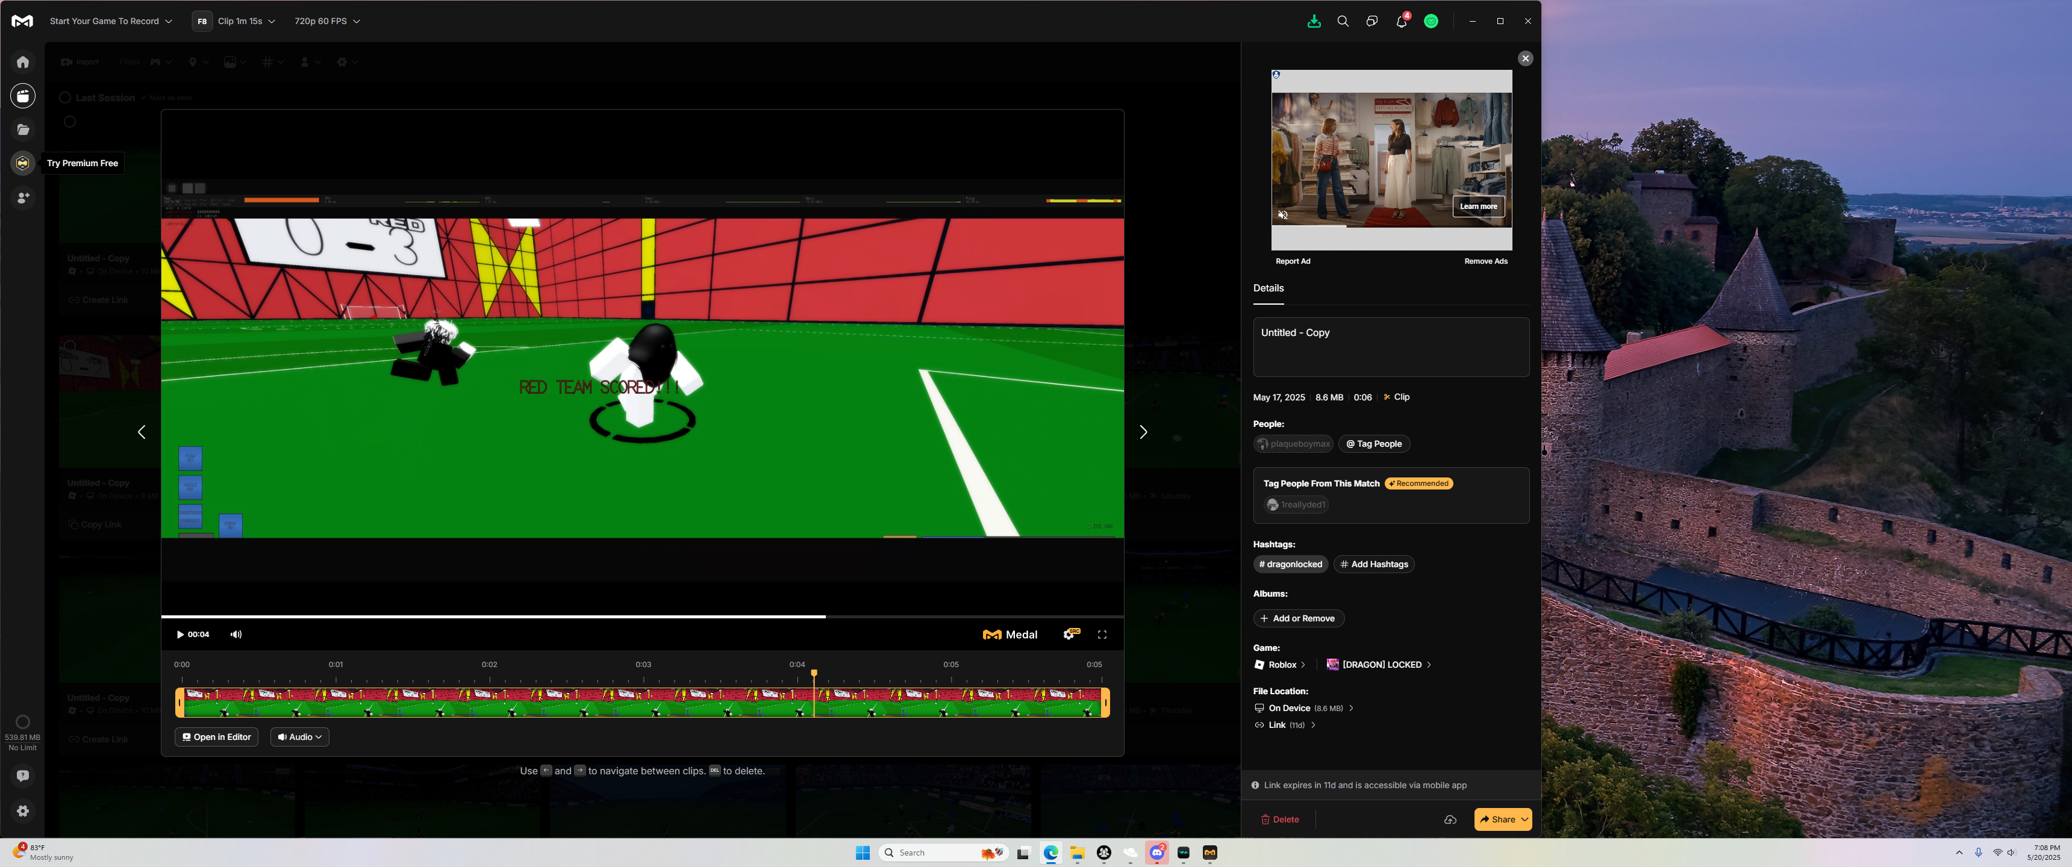
Task: Expand the hashtag filter dropdown
Action: [273, 62]
